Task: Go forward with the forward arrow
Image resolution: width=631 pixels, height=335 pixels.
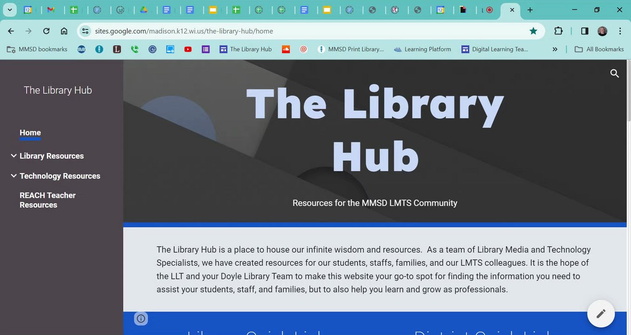Action: click(28, 31)
